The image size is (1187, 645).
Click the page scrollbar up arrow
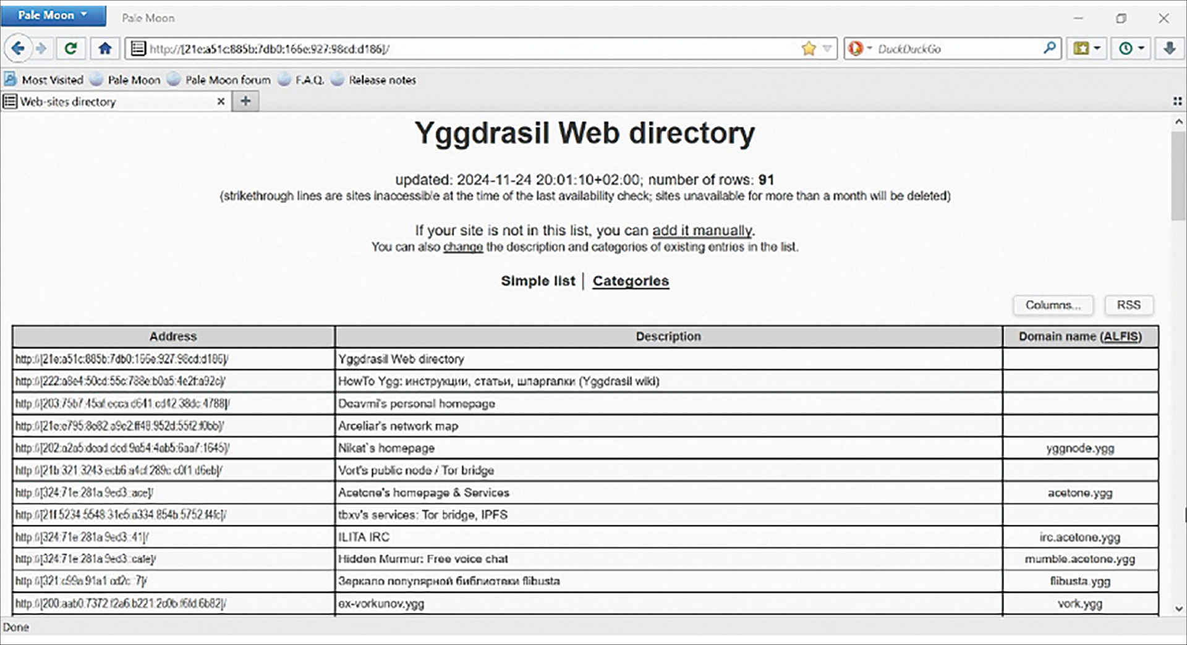coord(1179,122)
